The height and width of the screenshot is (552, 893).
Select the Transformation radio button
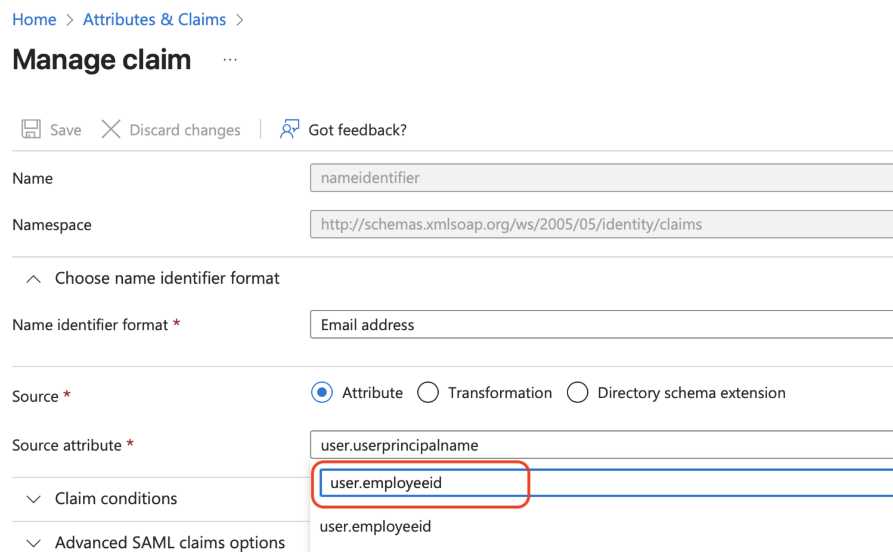(428, 392)
